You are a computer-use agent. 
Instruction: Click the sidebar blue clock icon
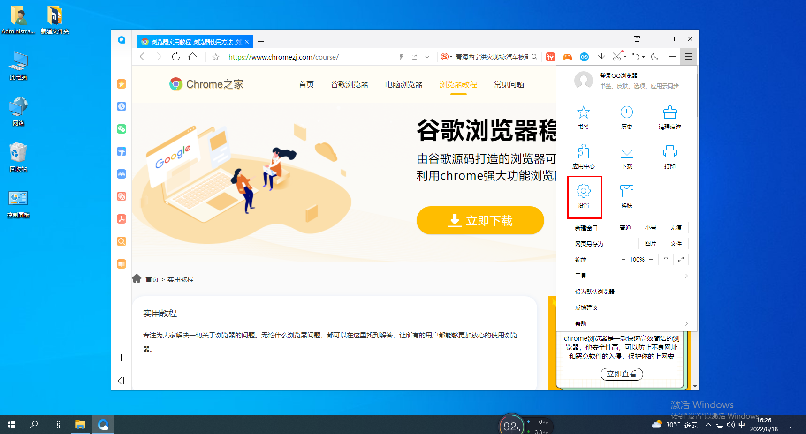click(x=122, y=106)
